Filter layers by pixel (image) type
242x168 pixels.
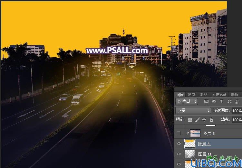pyautogui.click(x=206, y=101)
